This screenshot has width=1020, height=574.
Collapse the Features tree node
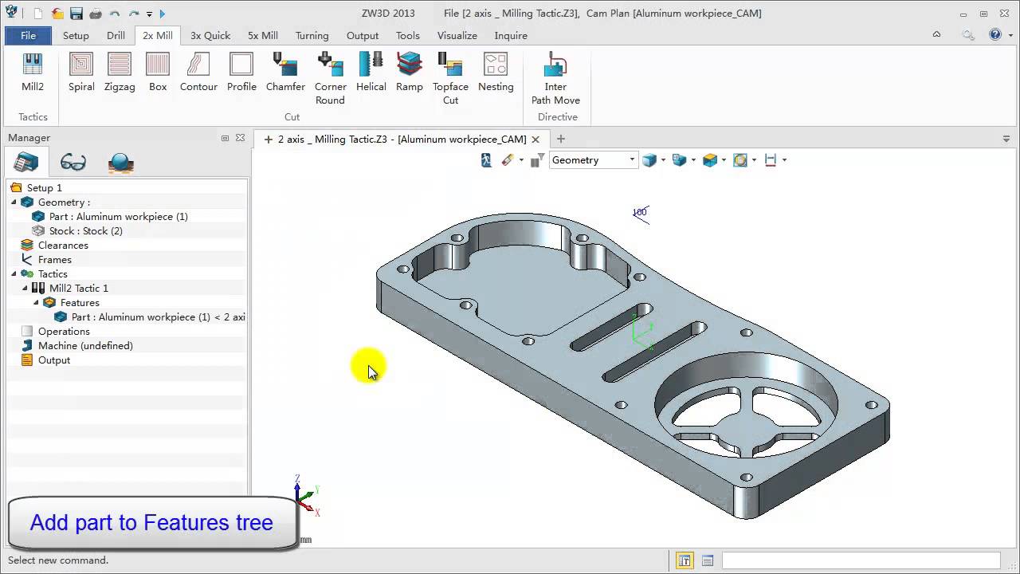pyautogui.click(x=36, y=303)
